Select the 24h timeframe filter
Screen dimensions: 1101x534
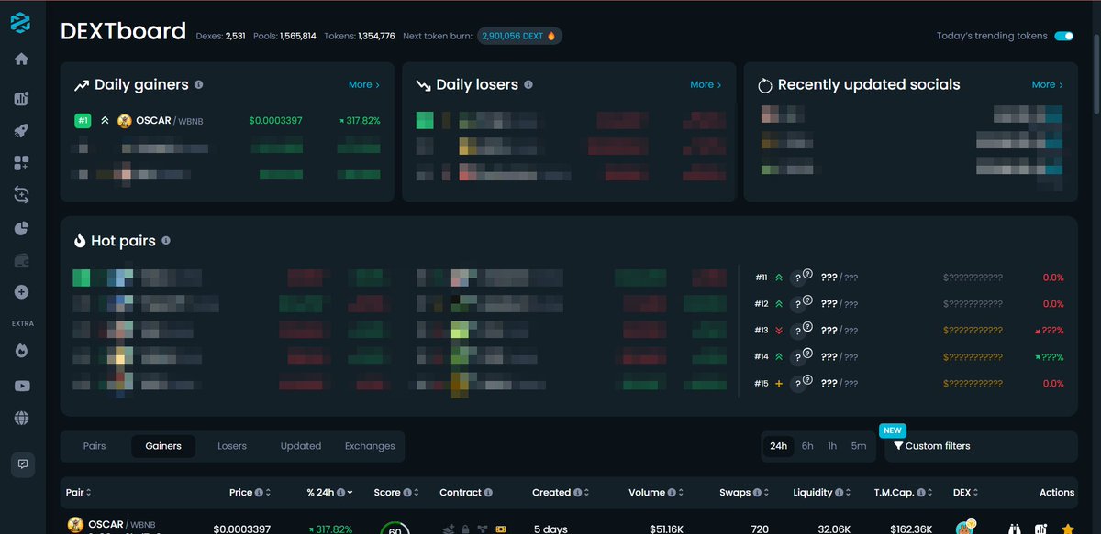pos(779,446)
